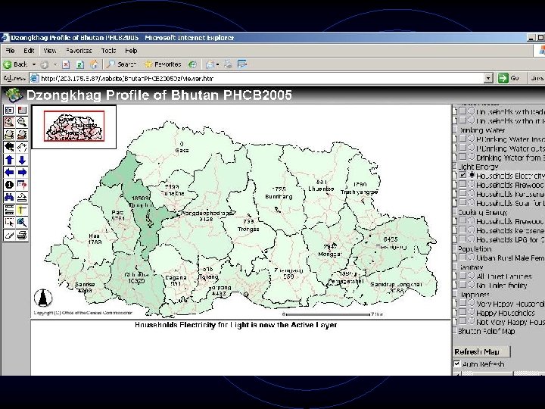This screenshot has width=545, height=409.
Task: Toggle the Population layer group
Action: coord(455,248)
